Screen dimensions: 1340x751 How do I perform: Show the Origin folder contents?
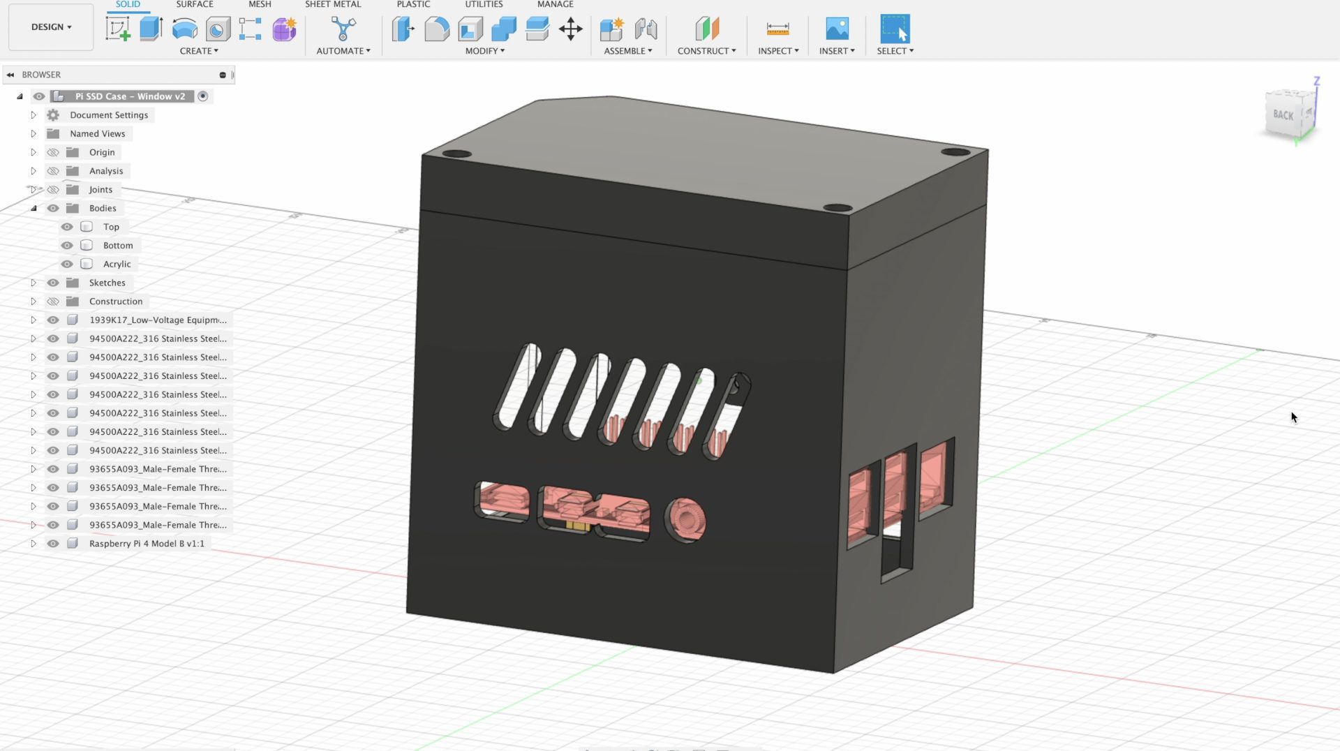point(33,151)
